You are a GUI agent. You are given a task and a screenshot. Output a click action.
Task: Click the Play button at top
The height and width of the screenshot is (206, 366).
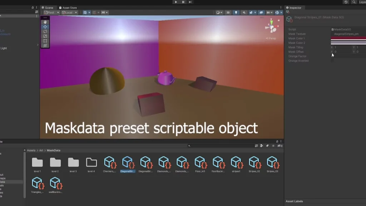tap(176, 2)
